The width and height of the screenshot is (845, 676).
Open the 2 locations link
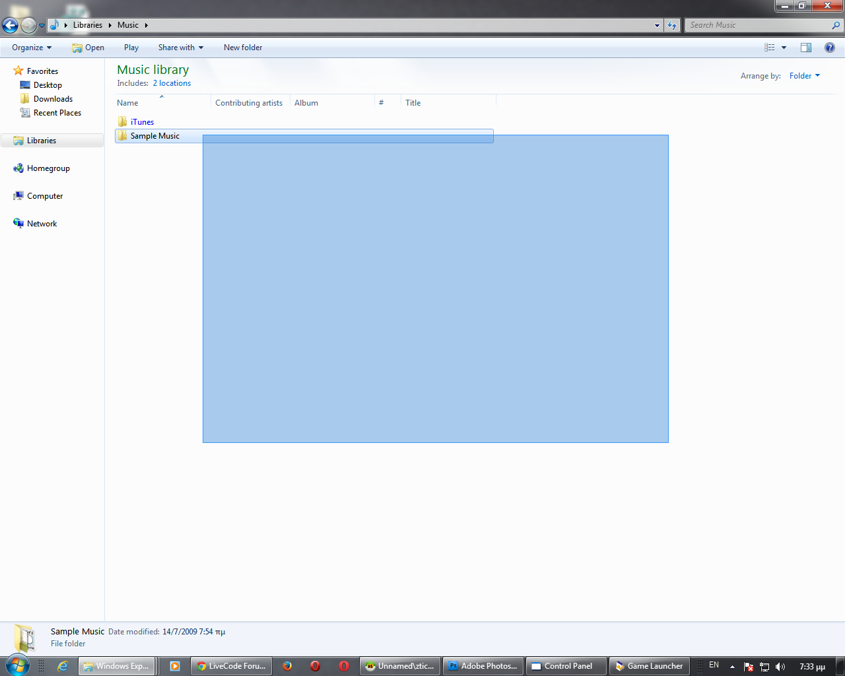point(172,83)
